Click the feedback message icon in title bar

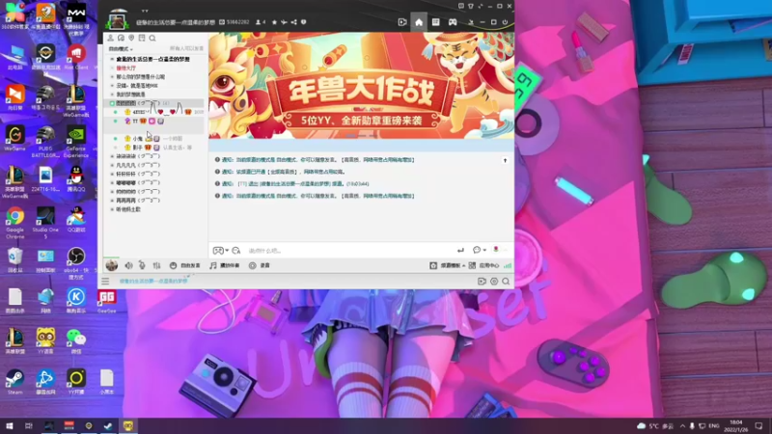tap(461, 7)
